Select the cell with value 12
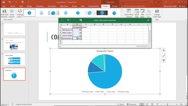This screenshot has width=188, height=106. tap(77, 36)
